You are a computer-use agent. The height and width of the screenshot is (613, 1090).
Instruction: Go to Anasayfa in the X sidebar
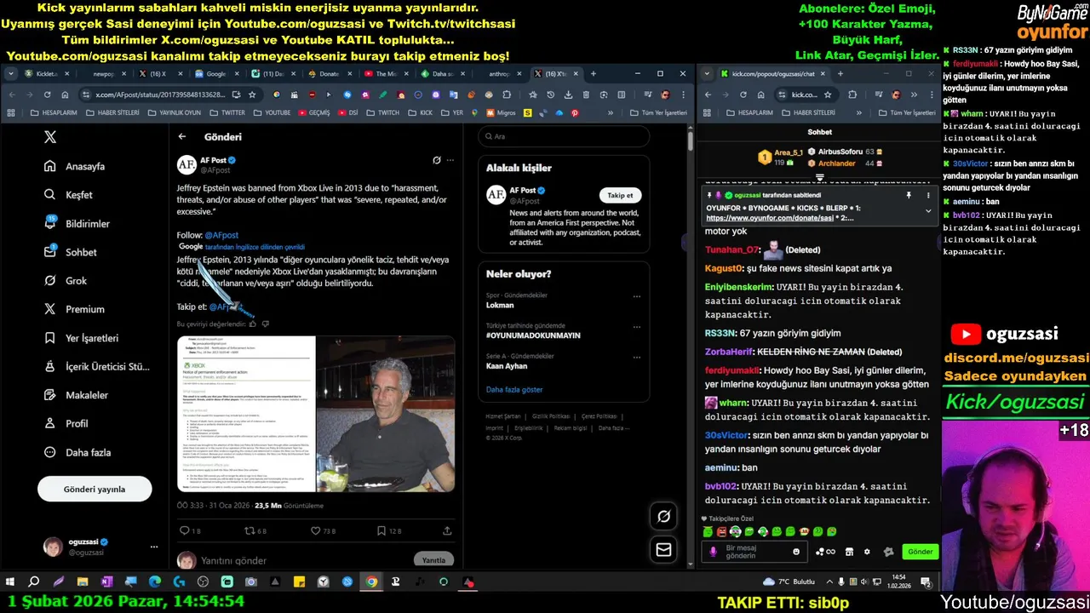[75, 166]
